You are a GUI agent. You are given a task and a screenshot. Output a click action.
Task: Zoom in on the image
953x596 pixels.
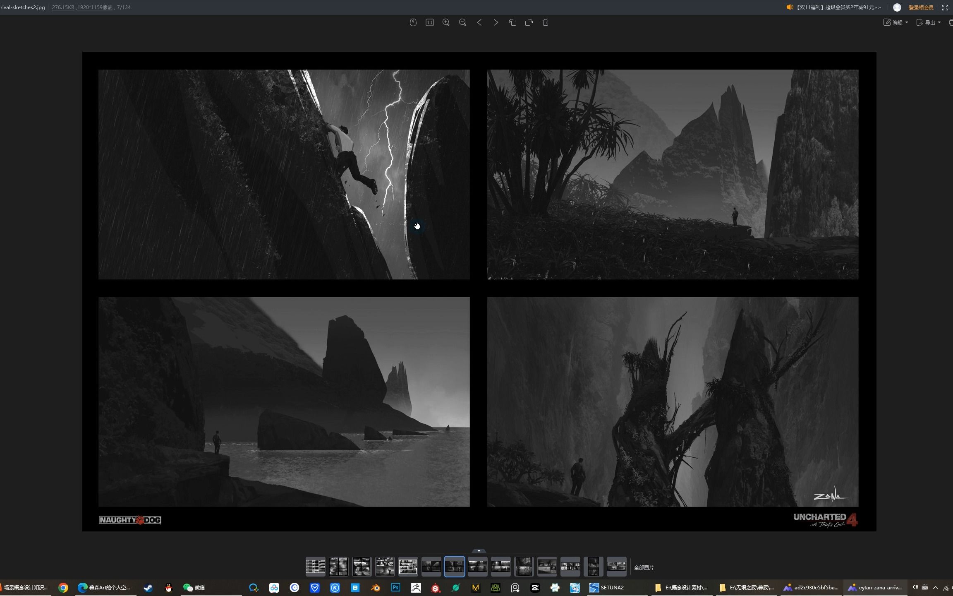446,22
